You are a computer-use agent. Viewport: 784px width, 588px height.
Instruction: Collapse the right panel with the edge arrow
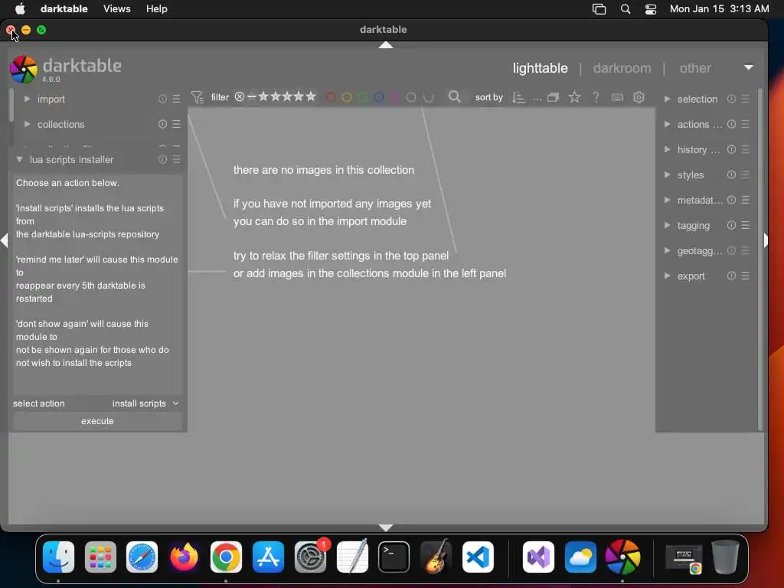tap(765, 240)
